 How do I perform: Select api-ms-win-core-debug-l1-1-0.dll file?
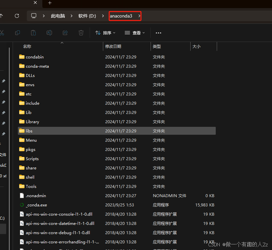pyautogui.click(x=58, y=233)
